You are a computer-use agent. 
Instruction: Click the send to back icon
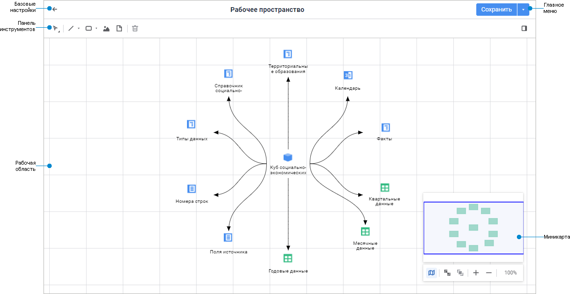click(460, 273)
